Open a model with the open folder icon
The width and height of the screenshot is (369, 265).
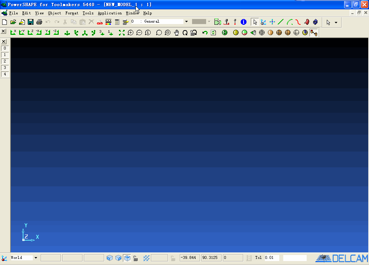click(13, 22)
